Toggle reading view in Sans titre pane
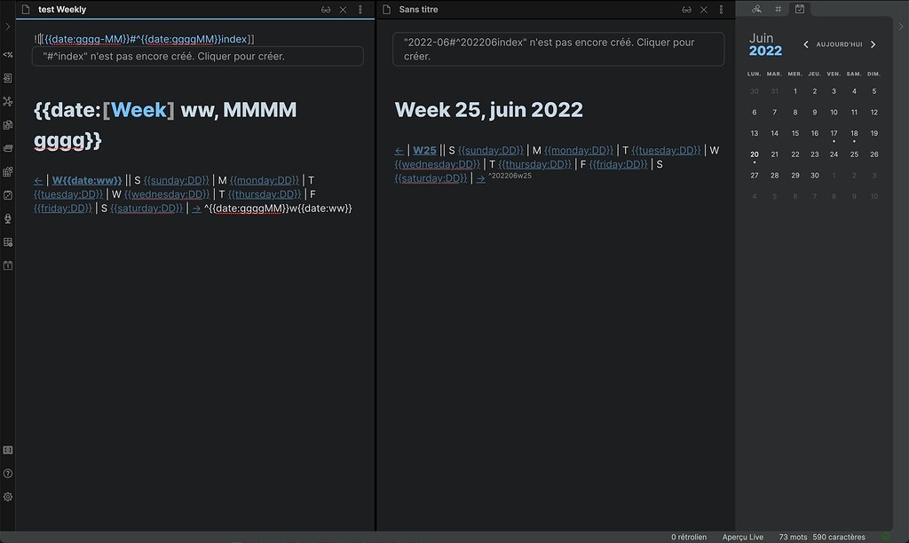This screenshot has height=543, width=909. point(686,10)
